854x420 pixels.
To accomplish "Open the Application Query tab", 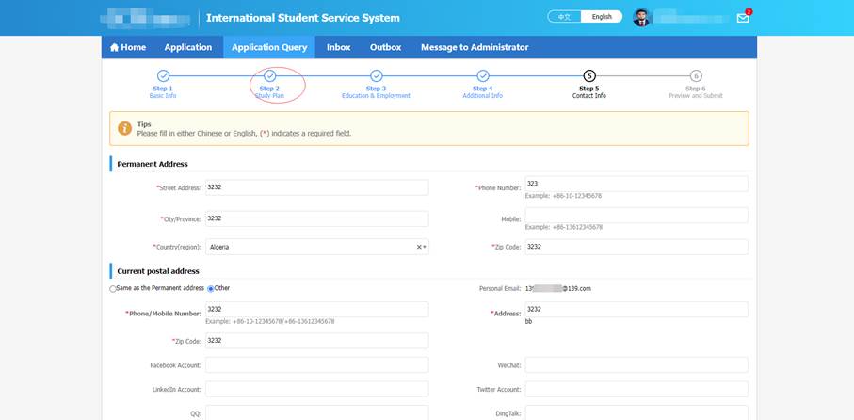I will (x=269, y=47).
